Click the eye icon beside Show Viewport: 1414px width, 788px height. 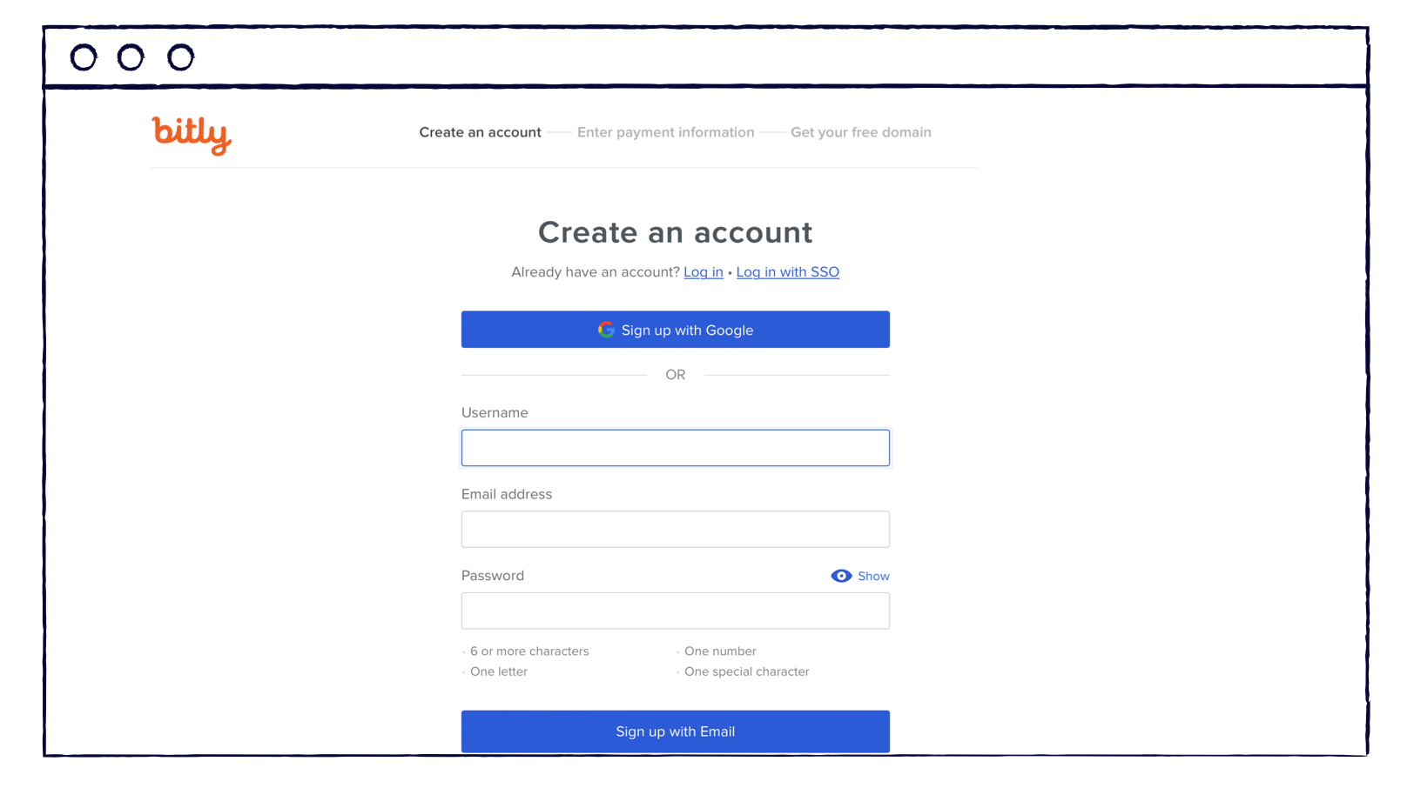pyautogui.click(x=841, y=576)
